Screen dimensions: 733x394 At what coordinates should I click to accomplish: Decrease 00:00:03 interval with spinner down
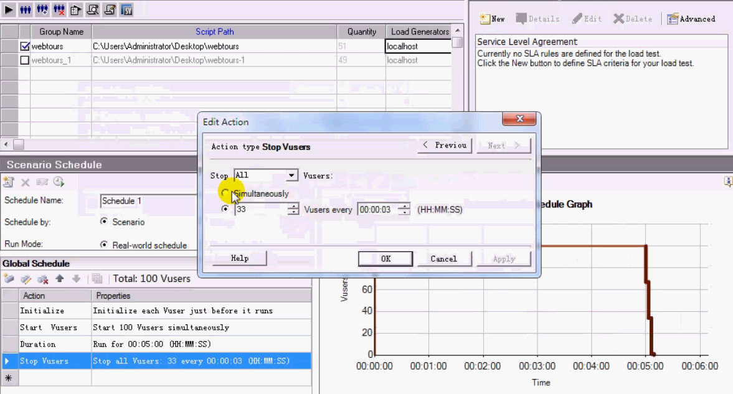405,212
